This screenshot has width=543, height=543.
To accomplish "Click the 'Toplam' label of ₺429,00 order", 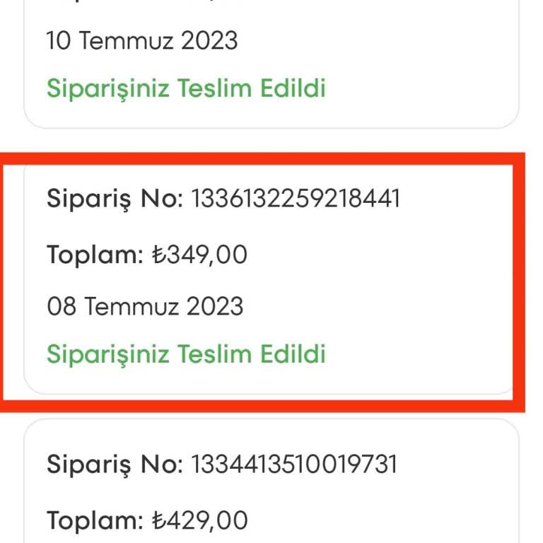I will (95, 520).
